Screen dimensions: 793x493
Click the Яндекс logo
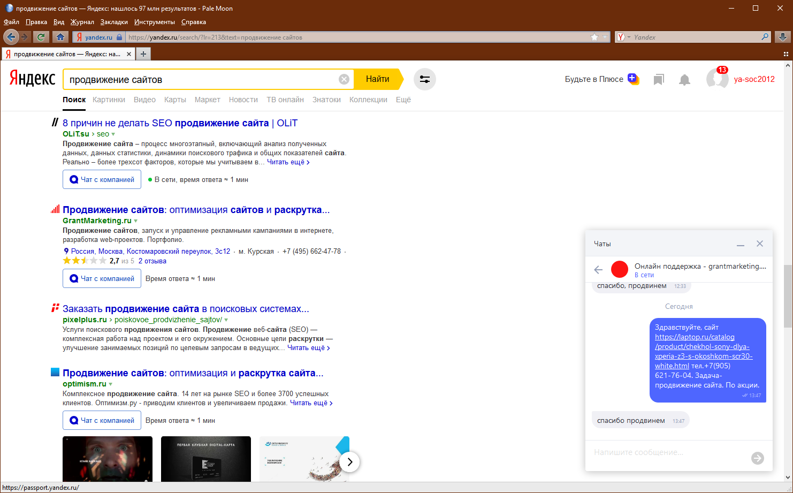[32, 79]
